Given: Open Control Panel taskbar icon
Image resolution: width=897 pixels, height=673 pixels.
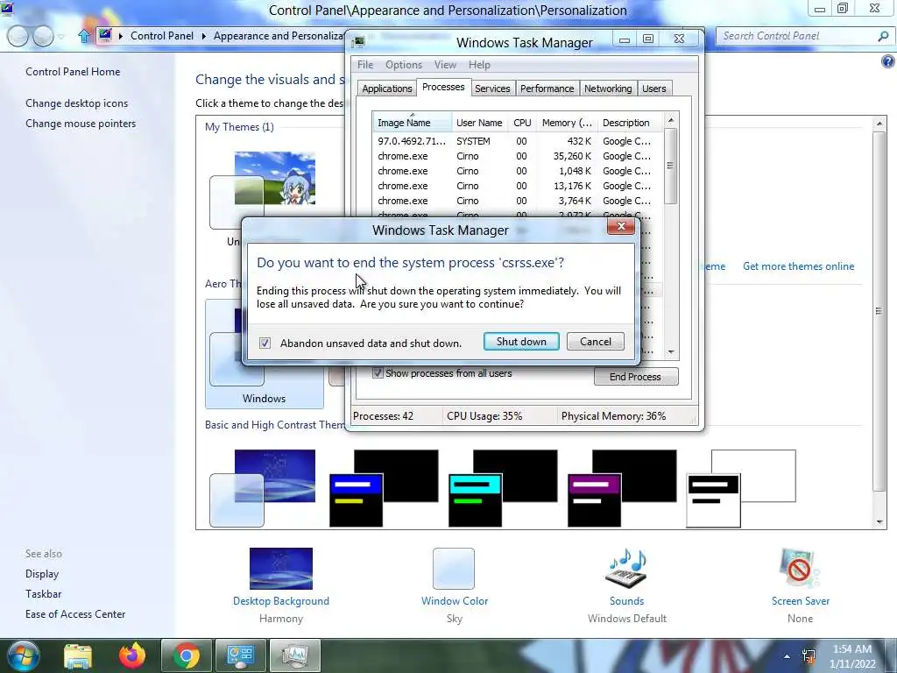Looking at the screenshot, I should 240,655.
